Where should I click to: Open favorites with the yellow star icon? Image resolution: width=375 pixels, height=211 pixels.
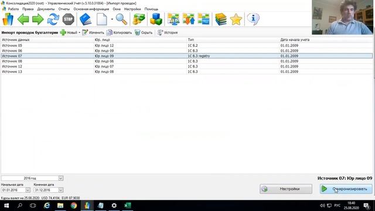coord(236,19)
